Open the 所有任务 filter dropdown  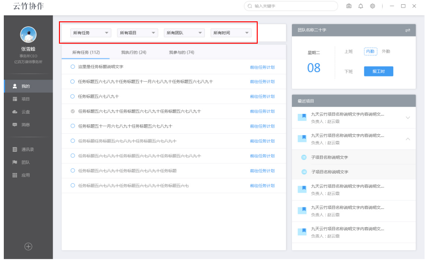[90, 33]
